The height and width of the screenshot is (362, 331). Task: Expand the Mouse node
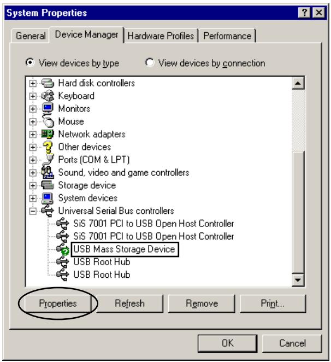point(33,121)
